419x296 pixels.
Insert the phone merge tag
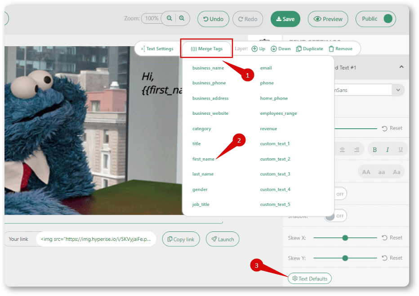267,83
